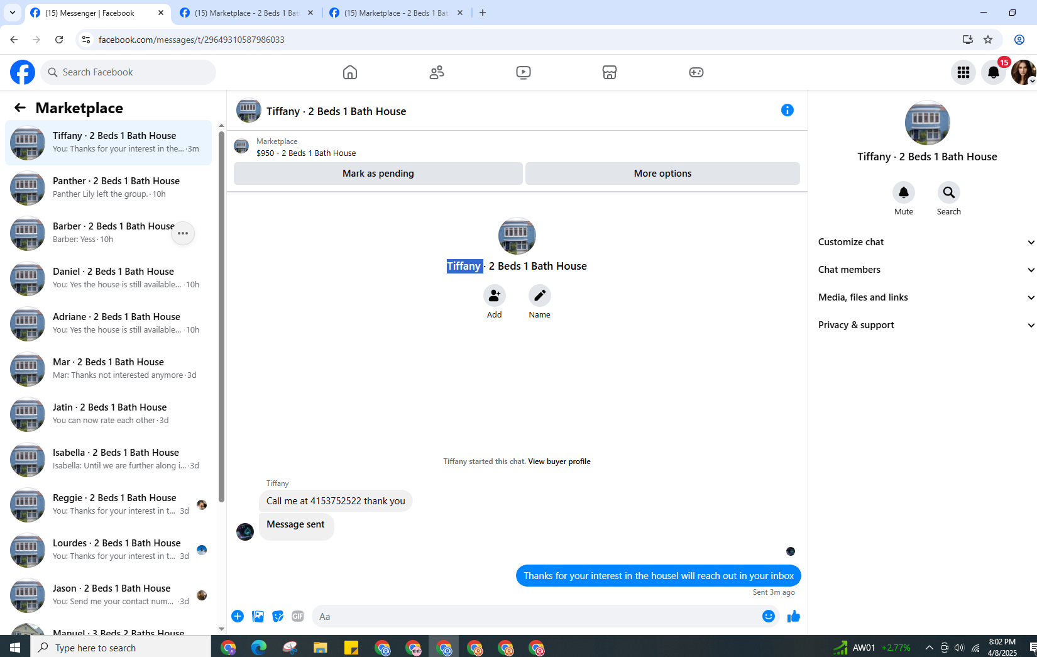
Task: View site information icon in address bar
Action: pyautogui.click(x=86, y=40)
